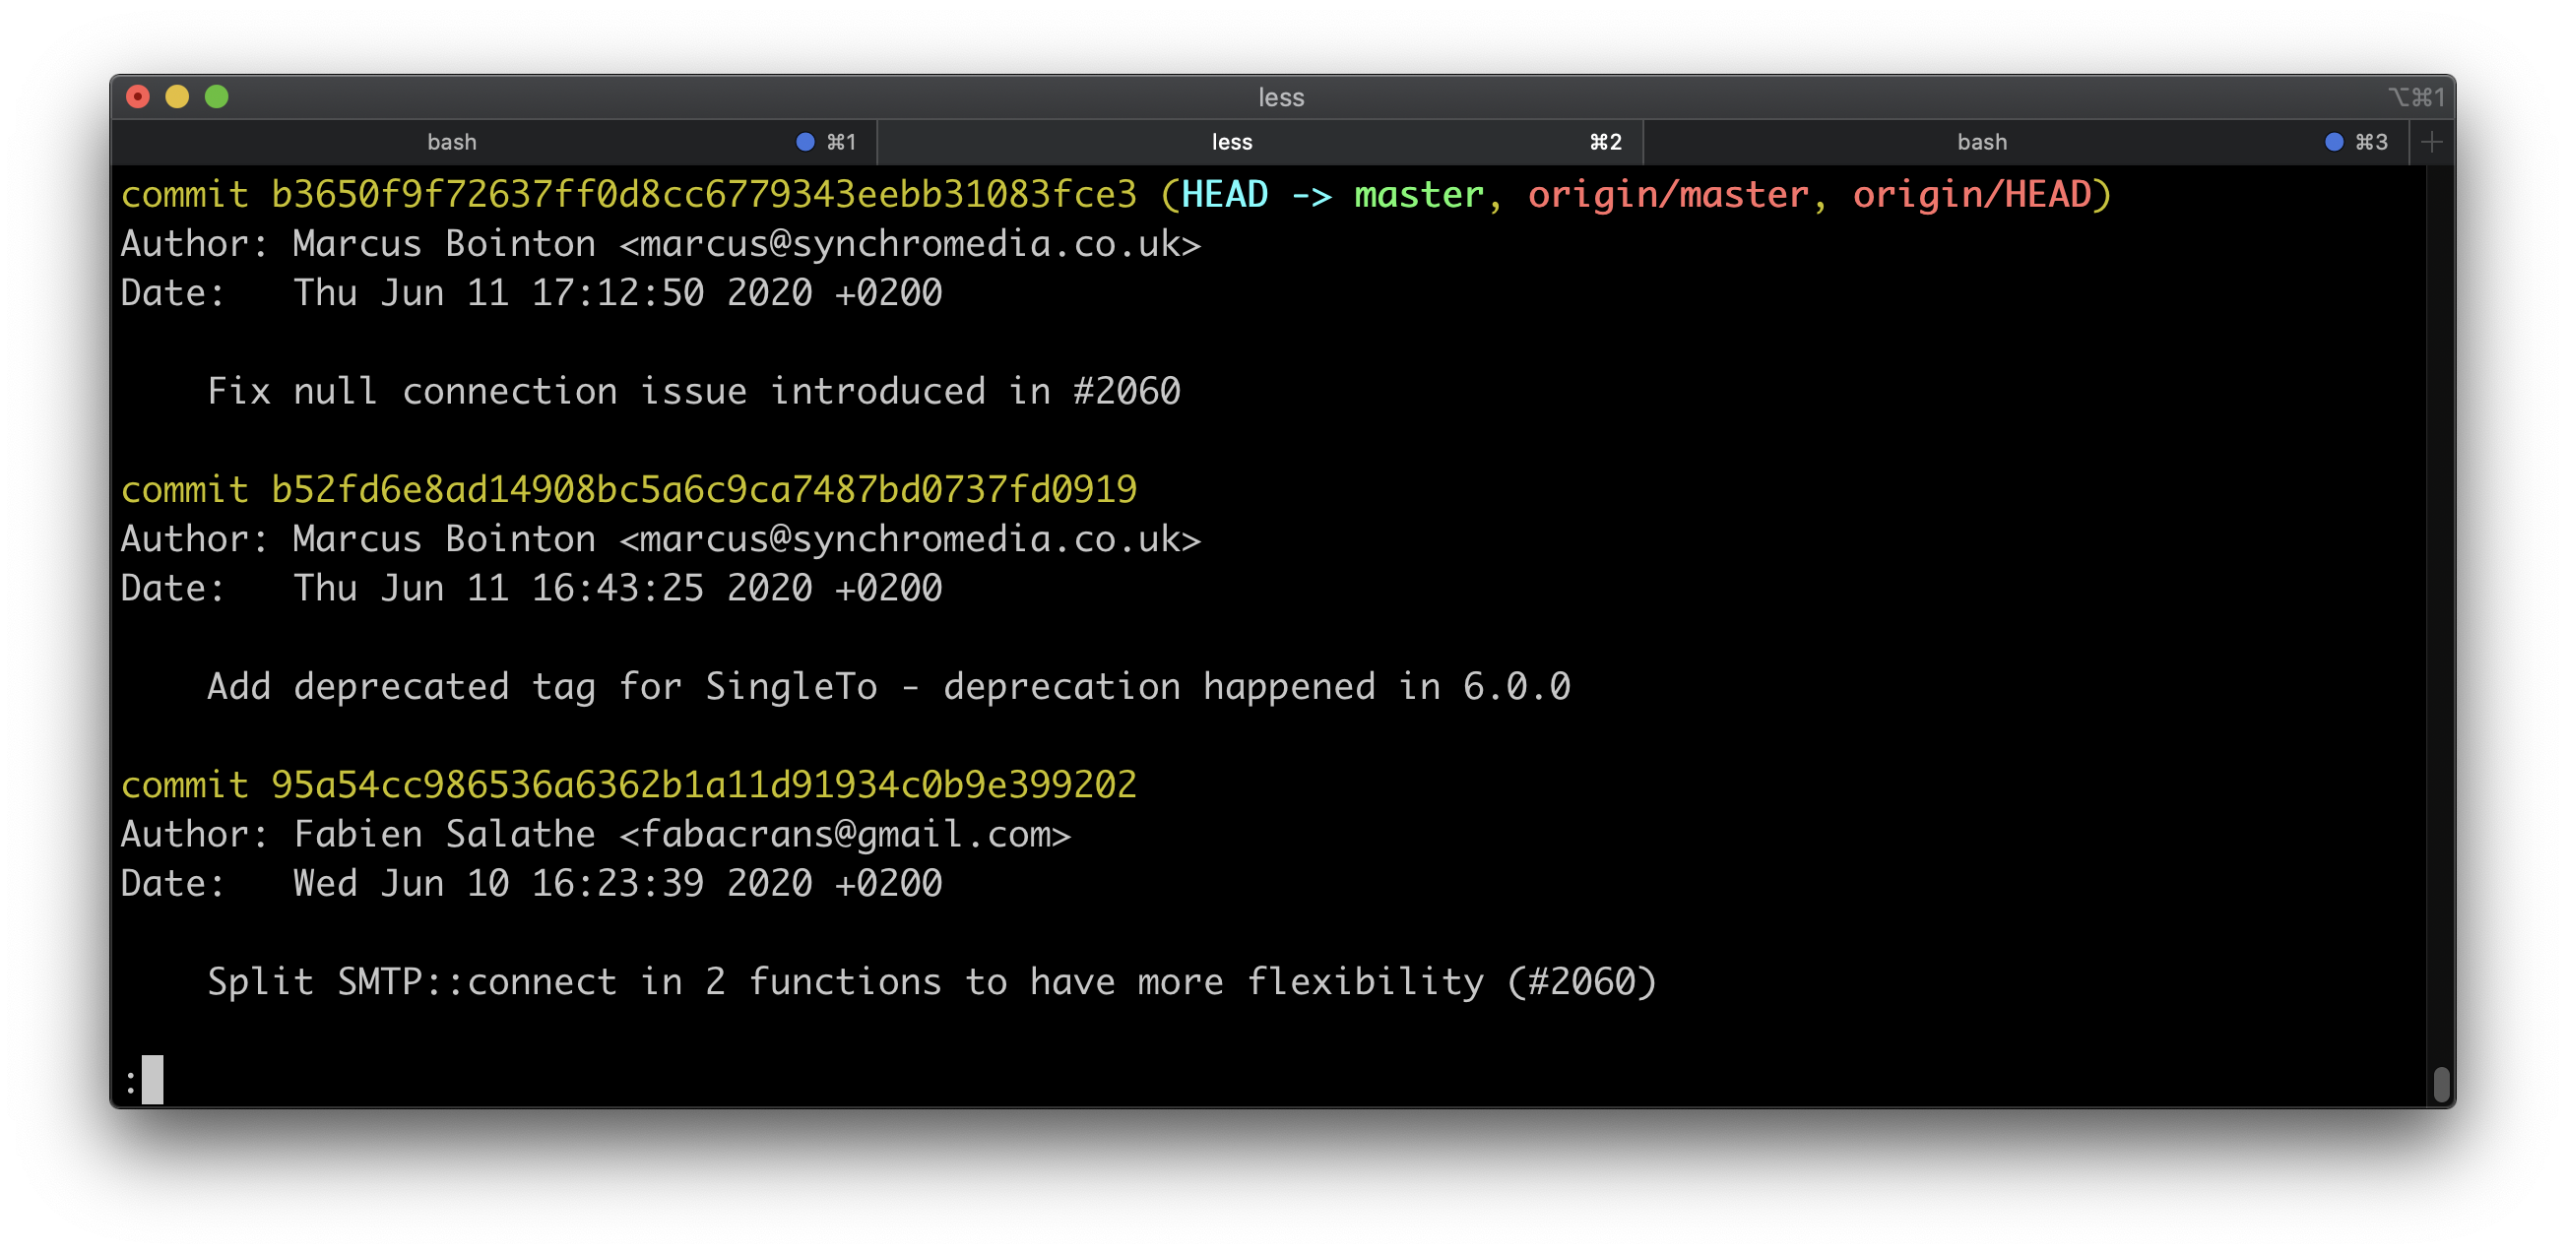Click the origin/HEAD ref label

pos(1971,194)
